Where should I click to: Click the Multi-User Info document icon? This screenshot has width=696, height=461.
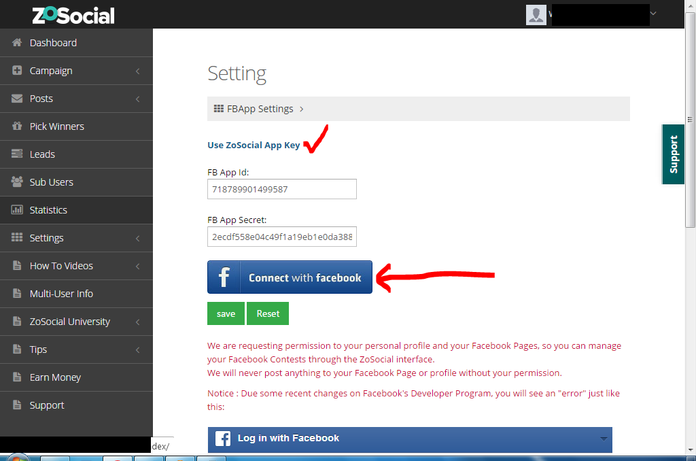click(17, 293)
